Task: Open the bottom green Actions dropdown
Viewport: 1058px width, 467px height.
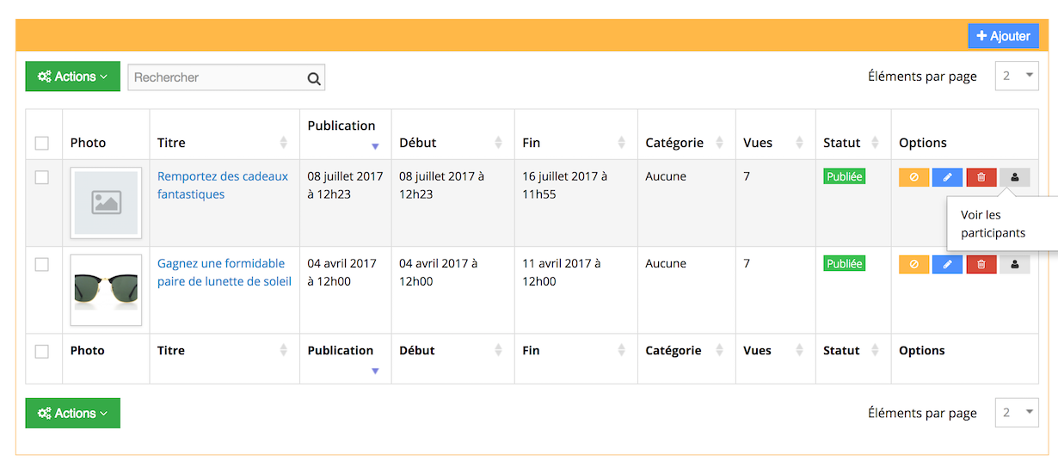Action: [x=73, y=413]
